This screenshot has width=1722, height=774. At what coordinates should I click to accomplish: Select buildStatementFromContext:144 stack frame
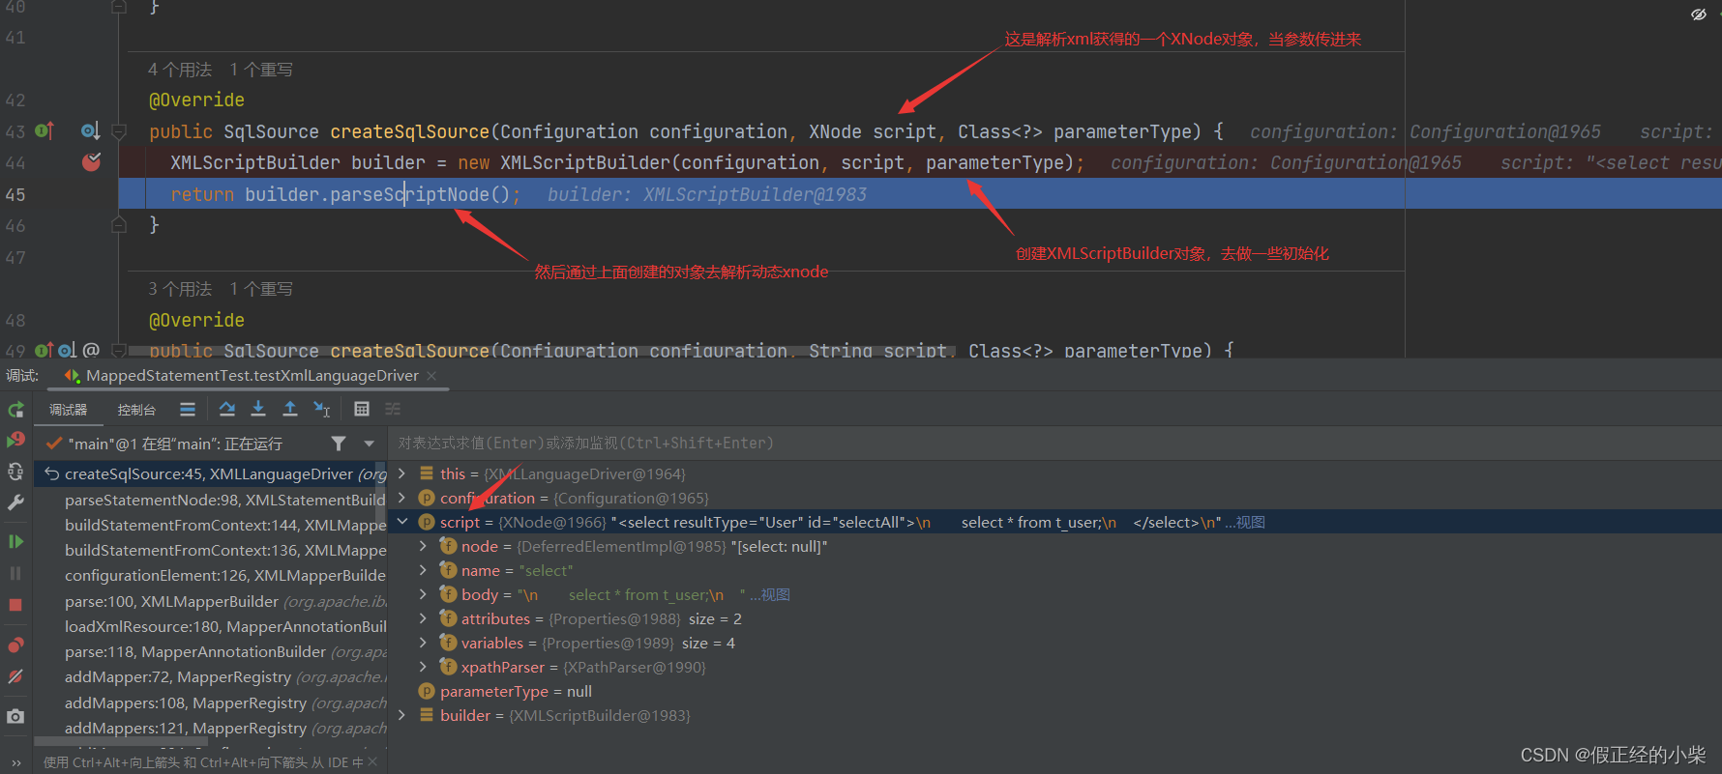click(212, 525)
